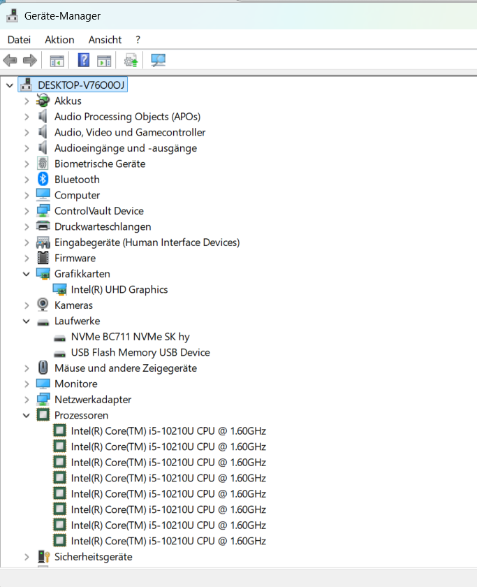Click the Eingabegeräte HID icon
Image resolution: width=477 pixels, height=587 pixels.
coord(43,242)
